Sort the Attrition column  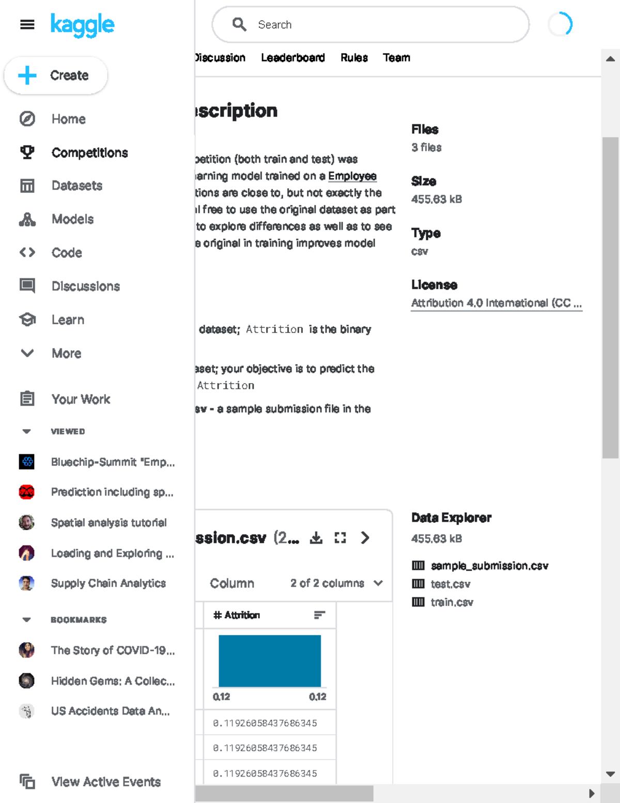[x=320, y=615]
